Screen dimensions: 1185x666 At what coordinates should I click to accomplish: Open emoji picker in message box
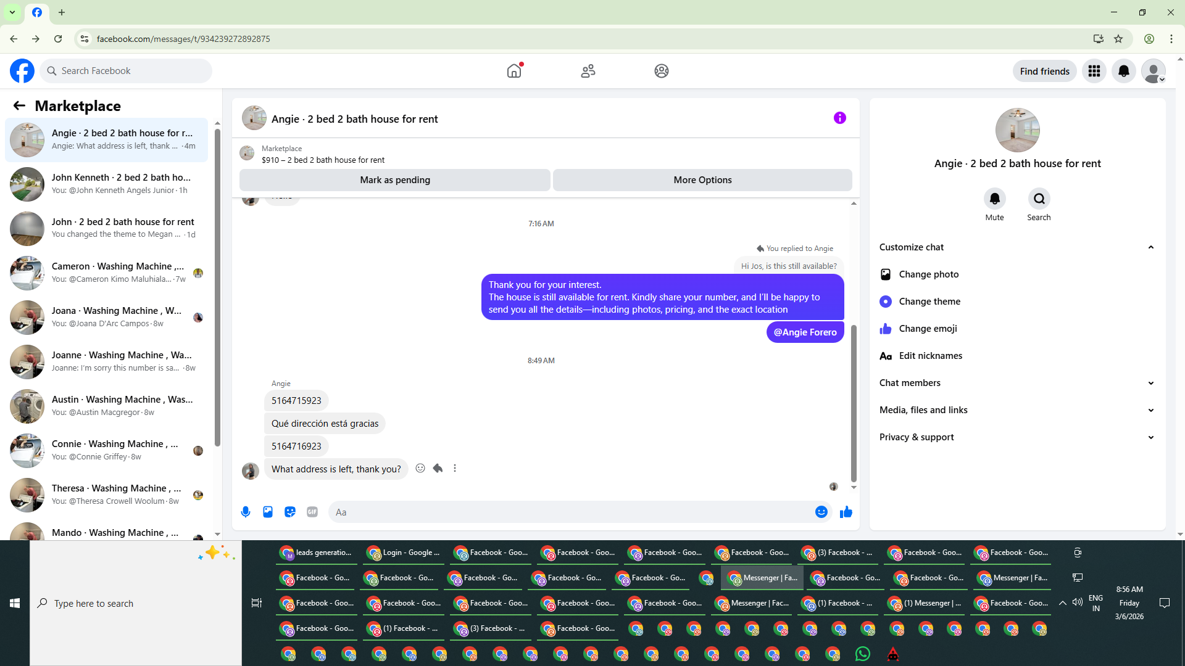pos(821,512)
